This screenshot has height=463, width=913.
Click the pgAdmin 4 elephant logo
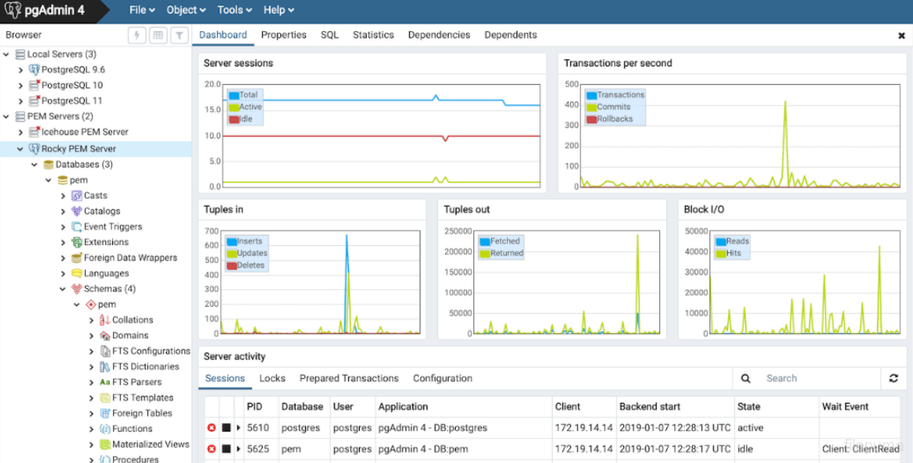point(14,10)
